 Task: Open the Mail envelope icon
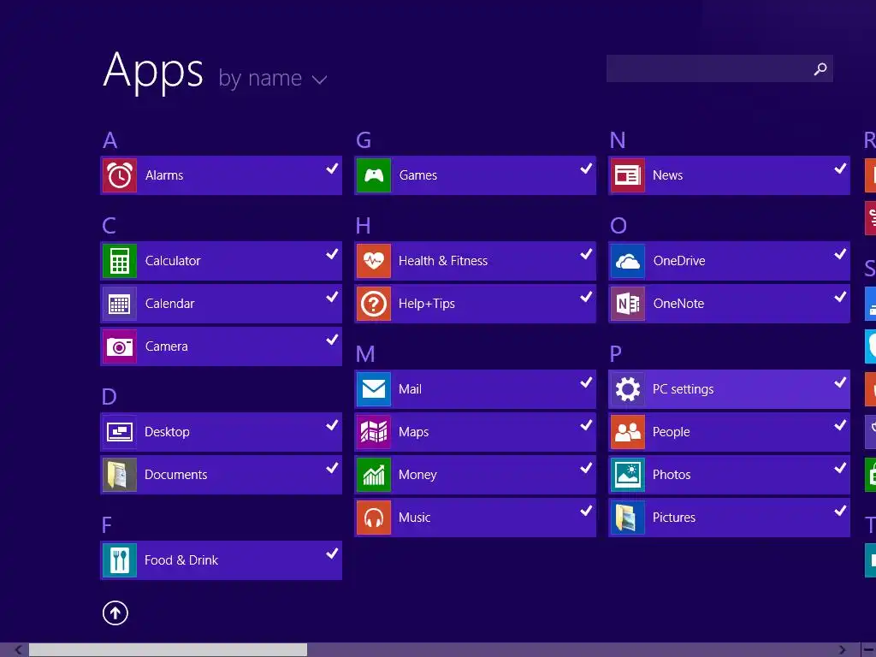[374, 389]
